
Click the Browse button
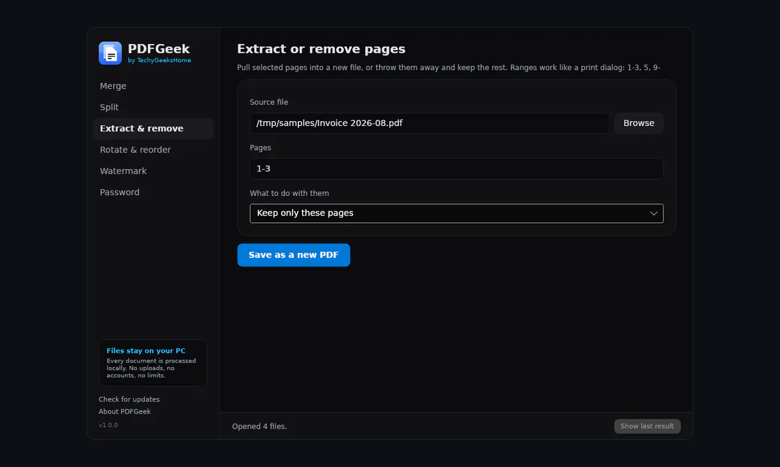click(639, 123)
